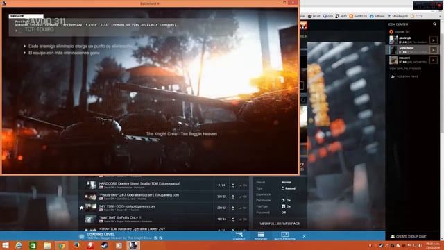The height and width of the screenshot is (250, 444).
Task: Click Create Group Chat button
Action: 408,236
